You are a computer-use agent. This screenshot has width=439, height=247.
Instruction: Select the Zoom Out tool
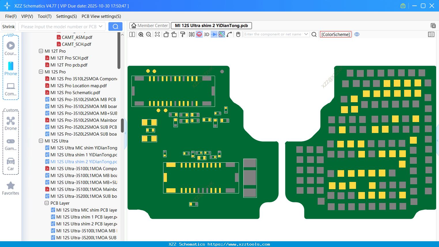pos(148,34)
